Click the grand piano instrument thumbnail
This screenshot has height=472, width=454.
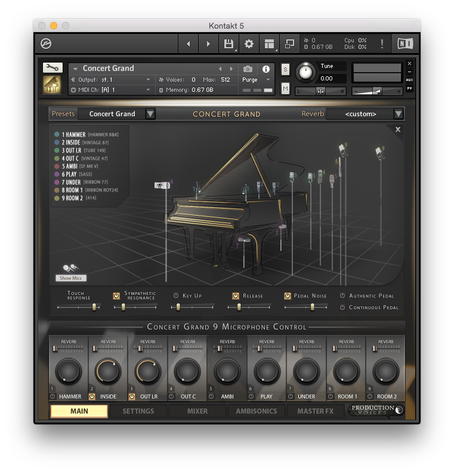click(52, 85)
